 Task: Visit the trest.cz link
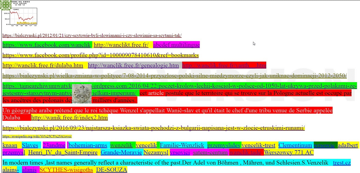click(x=342, y=163)
